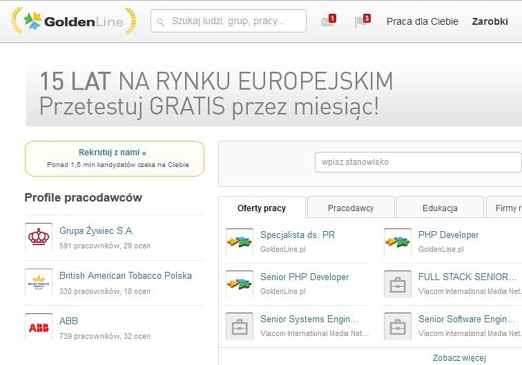Screen dimensions: 522x365
Task: Switch to the Firmy tab
Action: click(x=504, y=208)
